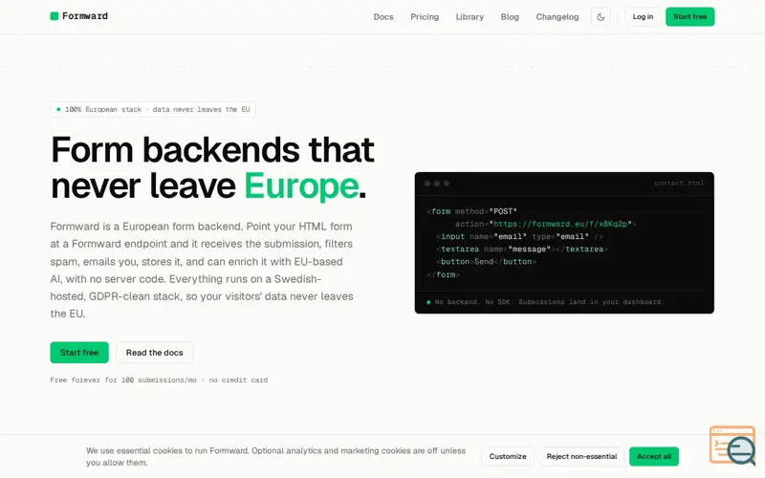765x478 pixels.
Task: Click the 100% European stack badge
Action: pos(153,109)
